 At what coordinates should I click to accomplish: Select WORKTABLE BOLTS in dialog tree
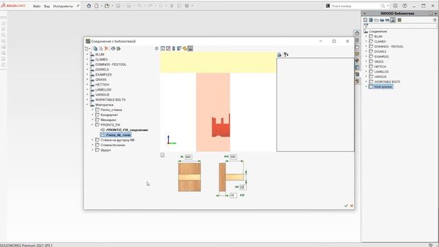coord(110,99)
